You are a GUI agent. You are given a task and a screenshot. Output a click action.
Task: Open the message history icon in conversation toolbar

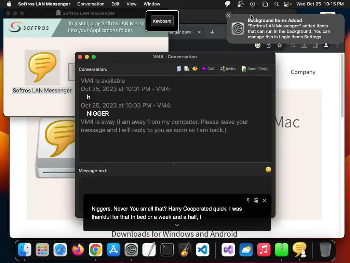[178, 69]
